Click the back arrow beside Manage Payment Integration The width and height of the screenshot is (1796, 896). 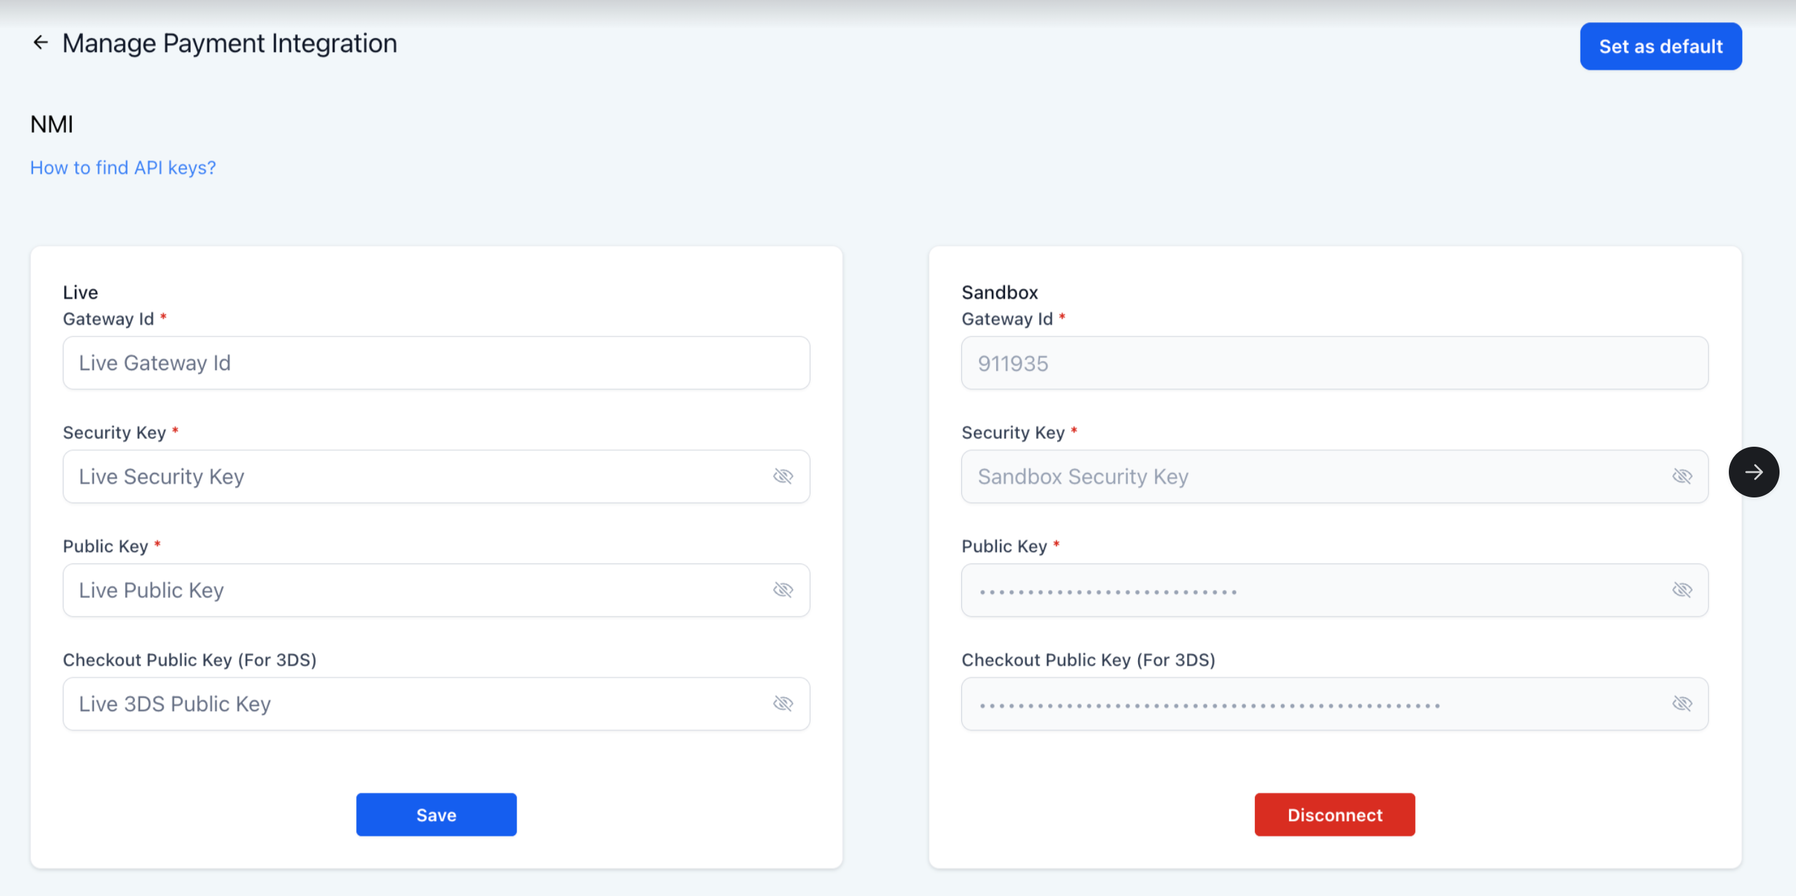tap(41, 43)
